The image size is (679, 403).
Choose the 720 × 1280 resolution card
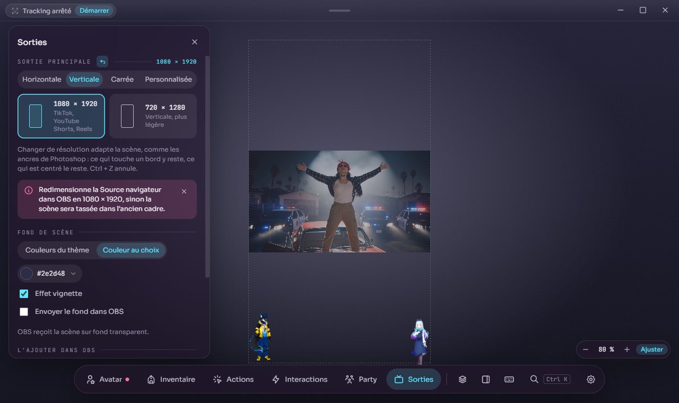[x=153, y=116]
